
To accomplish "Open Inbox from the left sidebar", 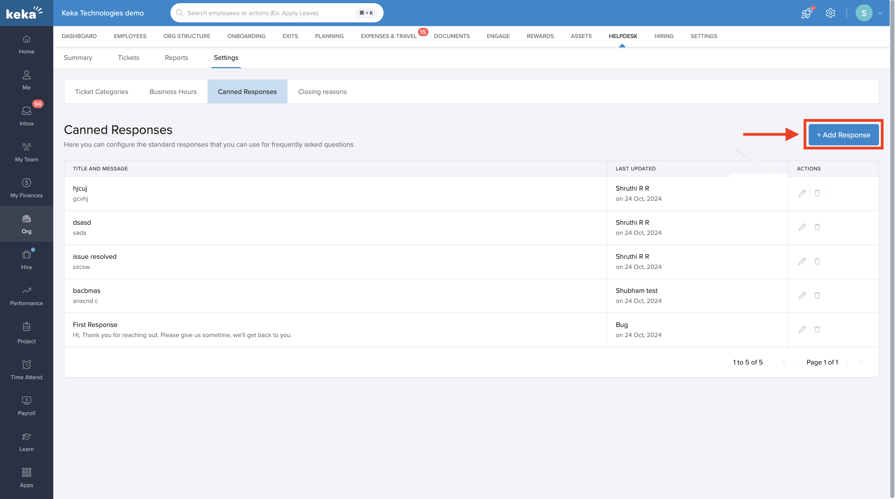I will pyautogui.click(x=26, y=116).
